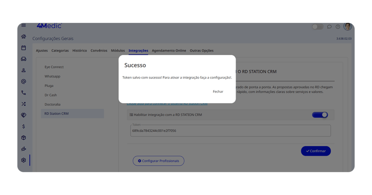
Task: Open the @ email icon in sidebar
Action: pyautogui.click(x=24, y=82)
